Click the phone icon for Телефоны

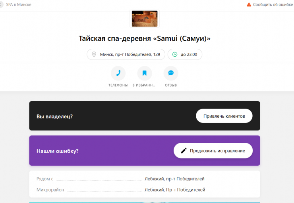tap(118, 73)
